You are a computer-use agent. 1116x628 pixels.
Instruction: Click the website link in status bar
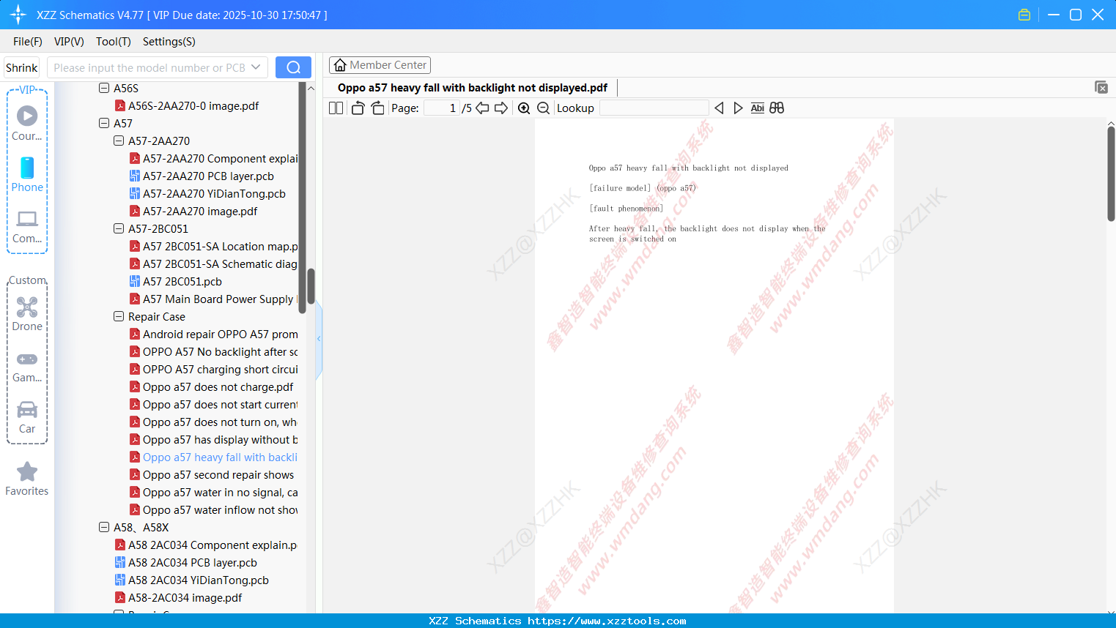[607, 621]
